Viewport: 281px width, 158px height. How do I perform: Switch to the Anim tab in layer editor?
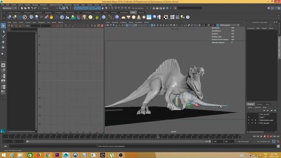(267, 104)
